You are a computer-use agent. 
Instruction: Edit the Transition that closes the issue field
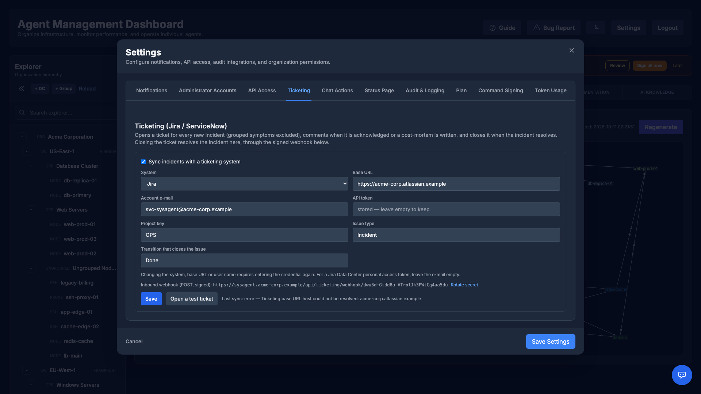coord(244,260)
